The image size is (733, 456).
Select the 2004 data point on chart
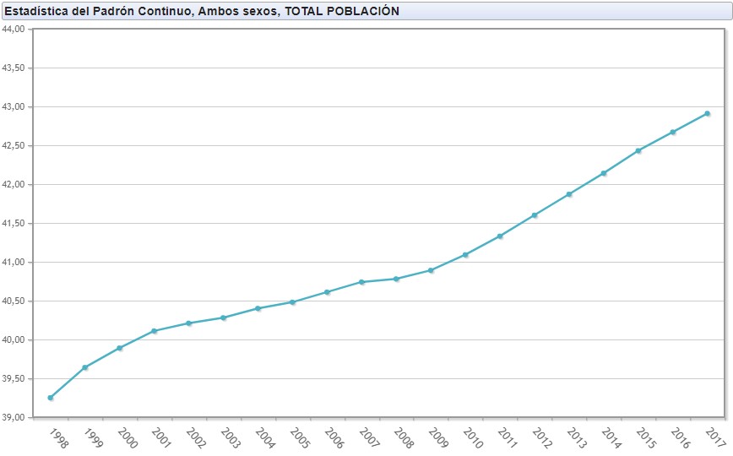[258, 308]
